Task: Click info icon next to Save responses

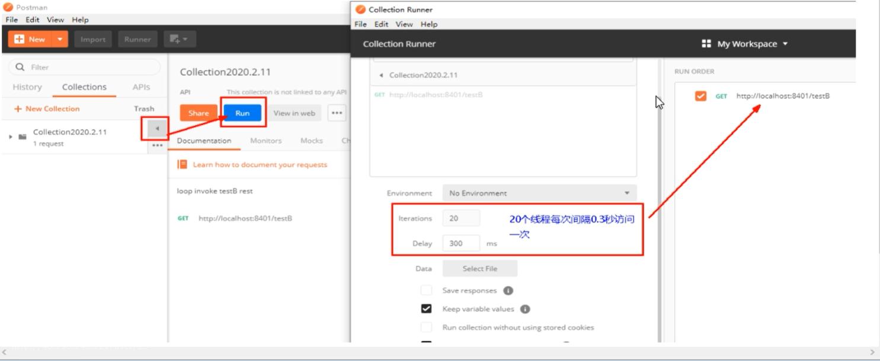Action: (x=508, y=291)
